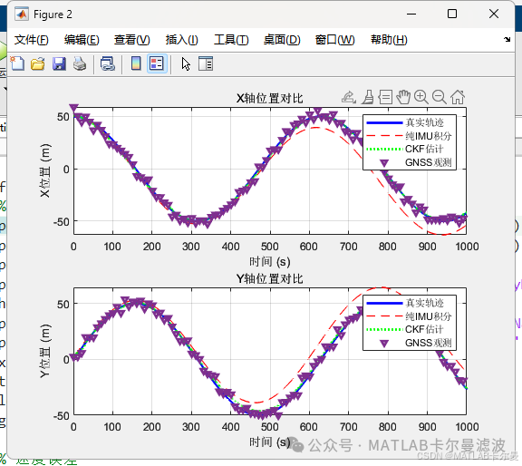Screen dimensions: 522x466
Task: Minimize the Figure 2 window
Action: 411,14
